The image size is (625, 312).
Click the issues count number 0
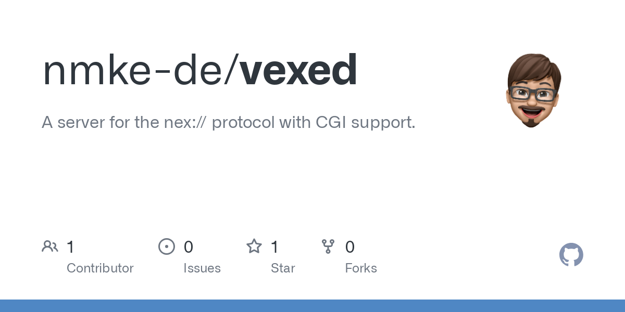click(x=189, y=247)
